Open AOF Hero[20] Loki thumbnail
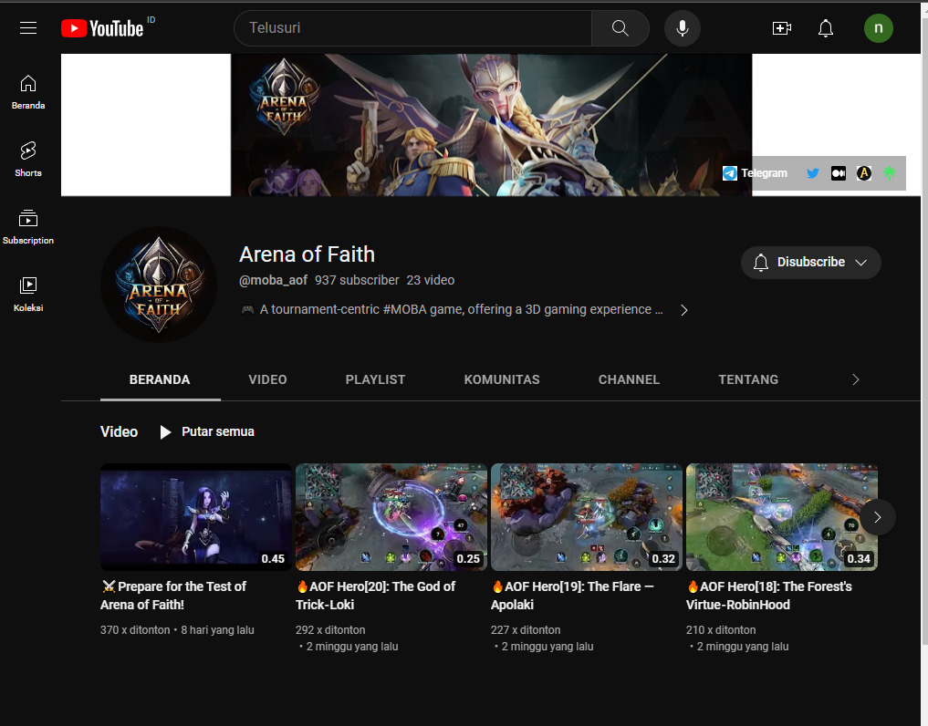 391,517
